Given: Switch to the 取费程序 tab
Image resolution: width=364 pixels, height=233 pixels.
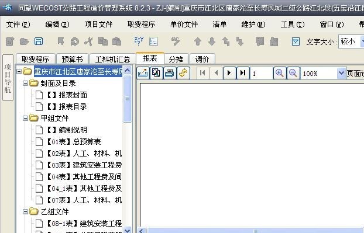Looking at the screenshot, I should pos(36,59).
